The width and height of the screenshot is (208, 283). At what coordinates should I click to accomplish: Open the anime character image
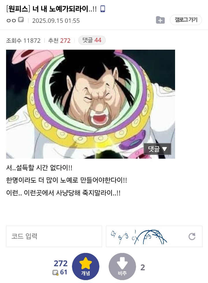[90, 104]
